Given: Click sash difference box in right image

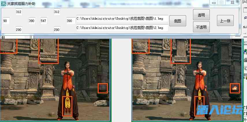Looking at the screenshot, I should [199, 106].
